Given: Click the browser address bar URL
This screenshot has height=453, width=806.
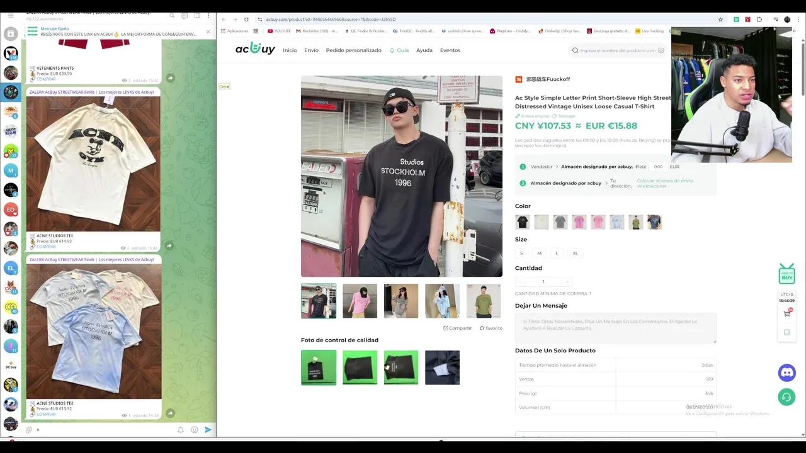Looking at the screenshot, I should tap(331, 20).
